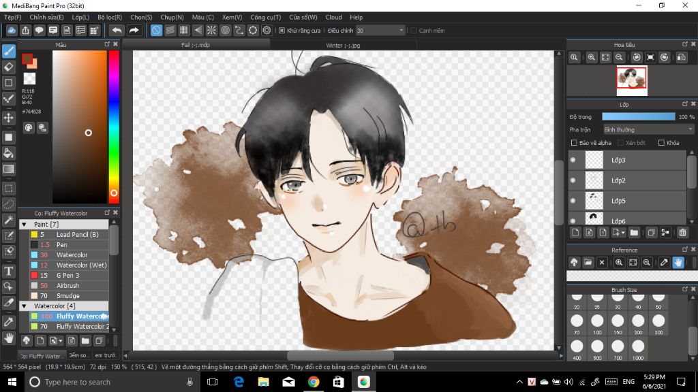Click the rainbow hue slider bar
The image size is (698, 392).
114,127
